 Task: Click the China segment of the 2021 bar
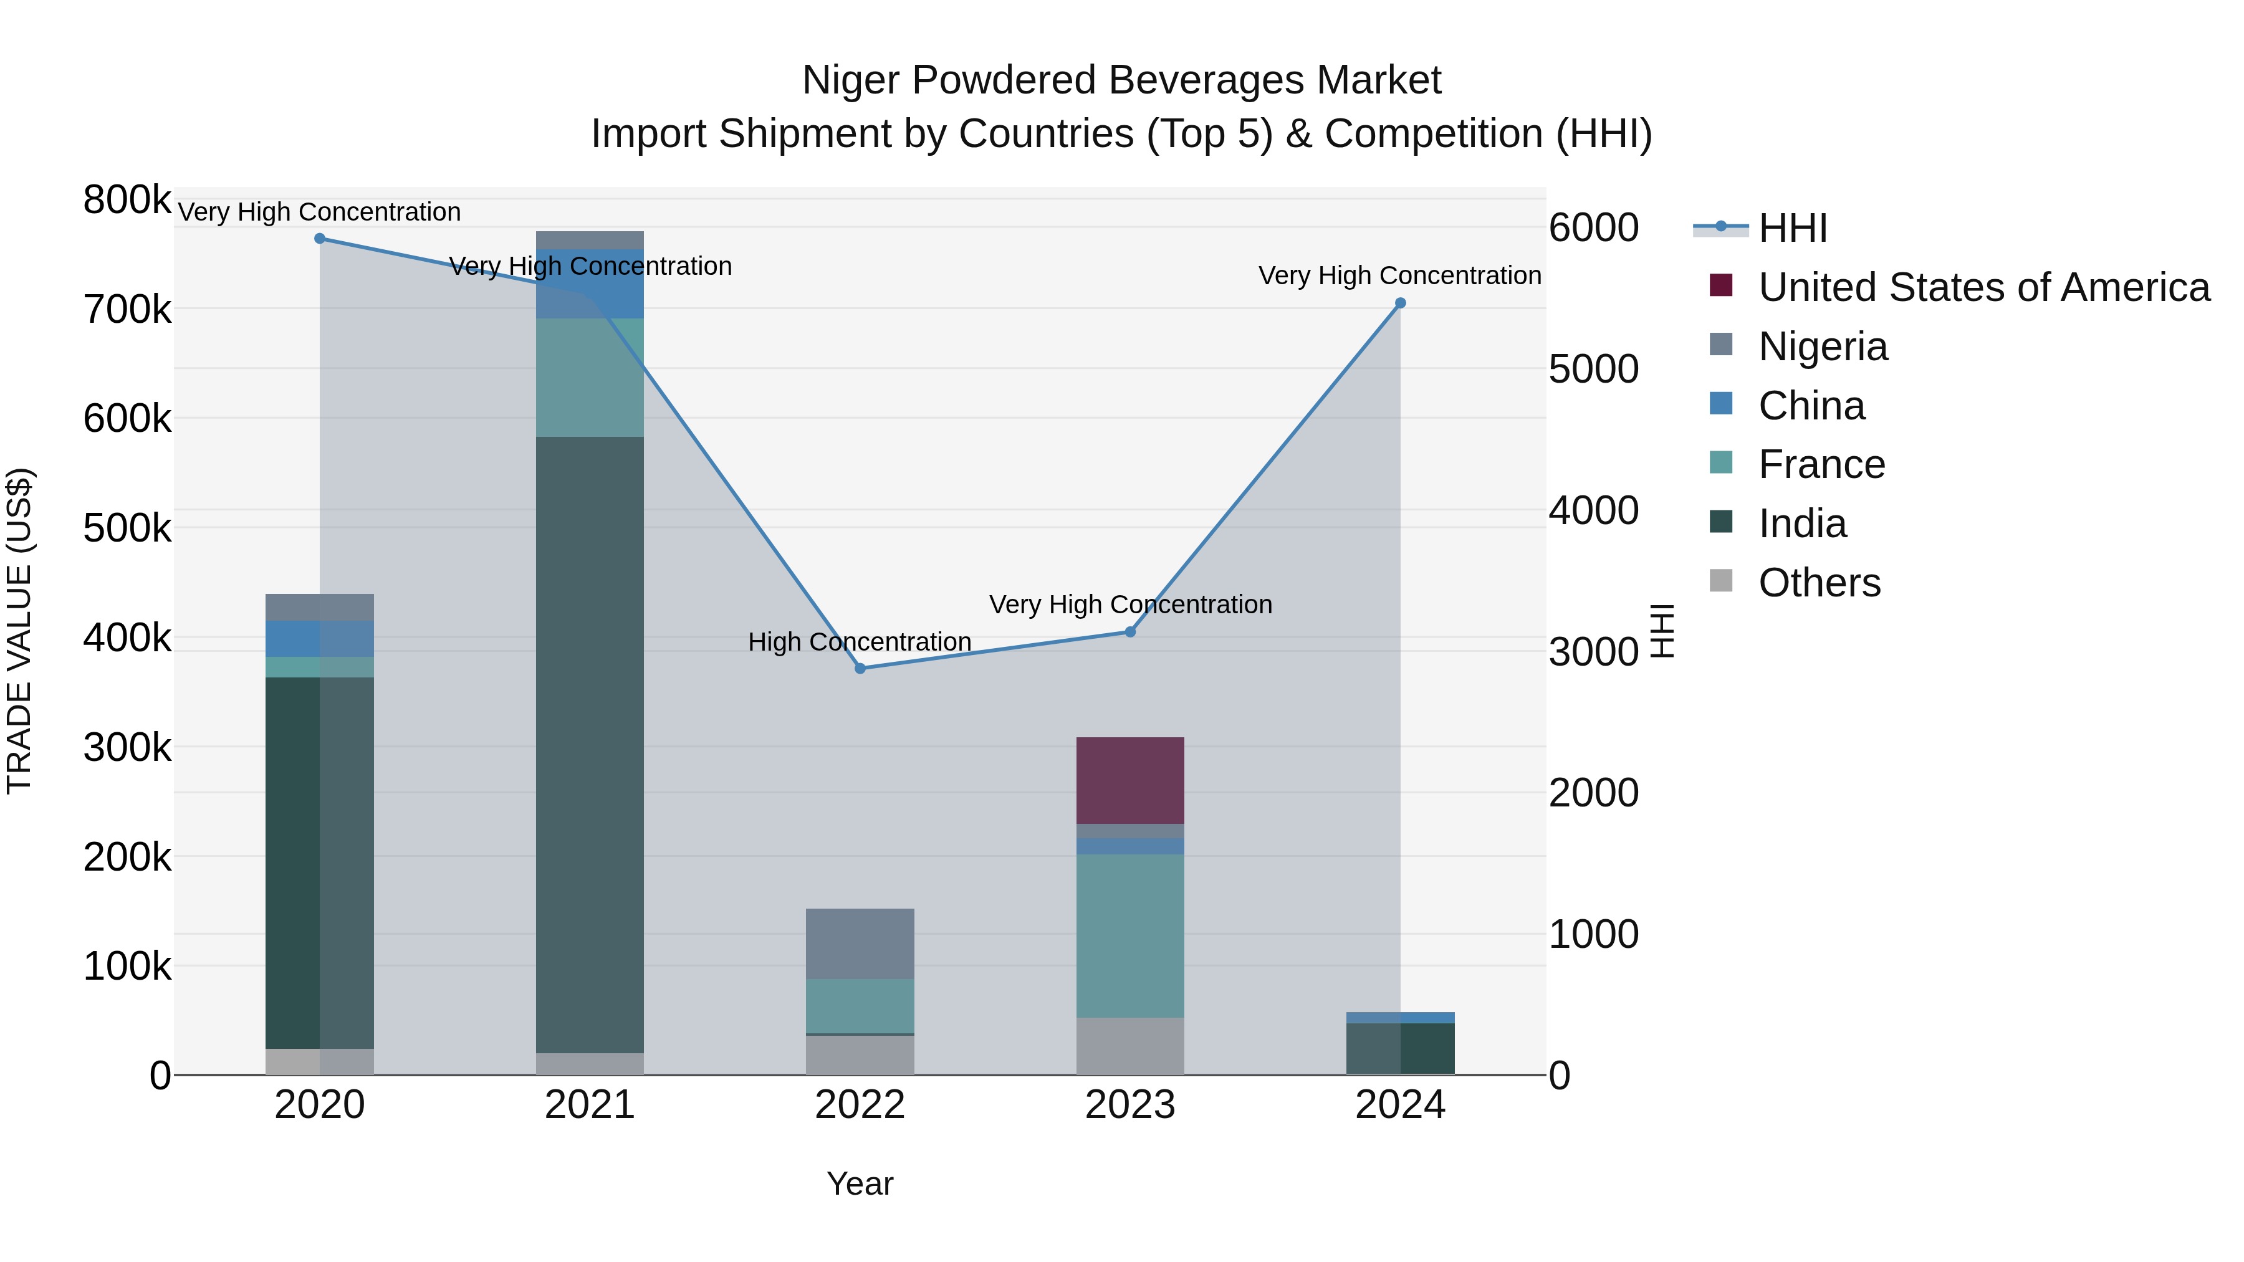[x=590, y=284]
